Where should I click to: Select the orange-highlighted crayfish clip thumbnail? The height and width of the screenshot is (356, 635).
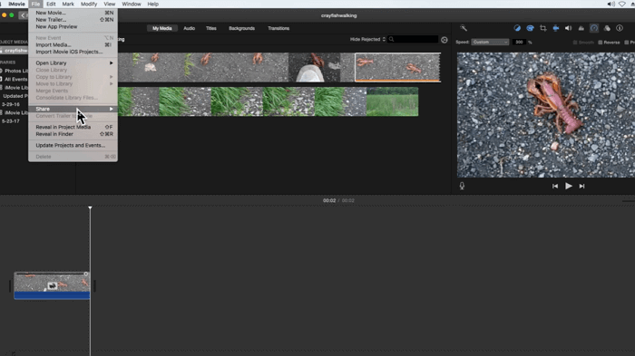point(397,67)
